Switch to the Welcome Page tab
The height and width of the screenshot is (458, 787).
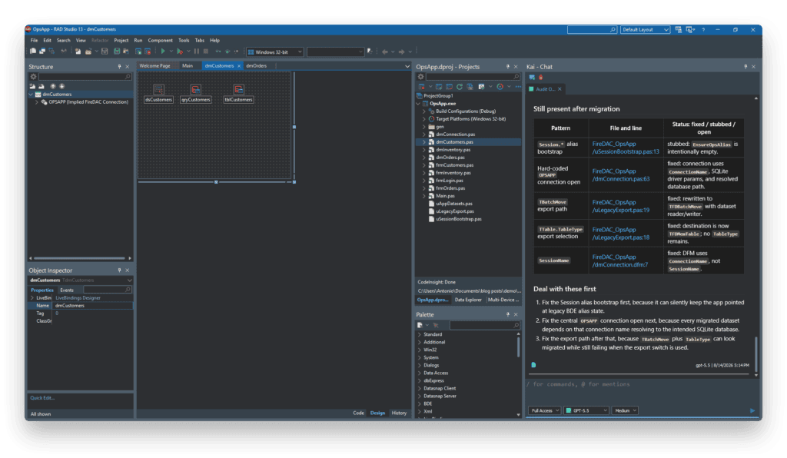tap(154, 66)
